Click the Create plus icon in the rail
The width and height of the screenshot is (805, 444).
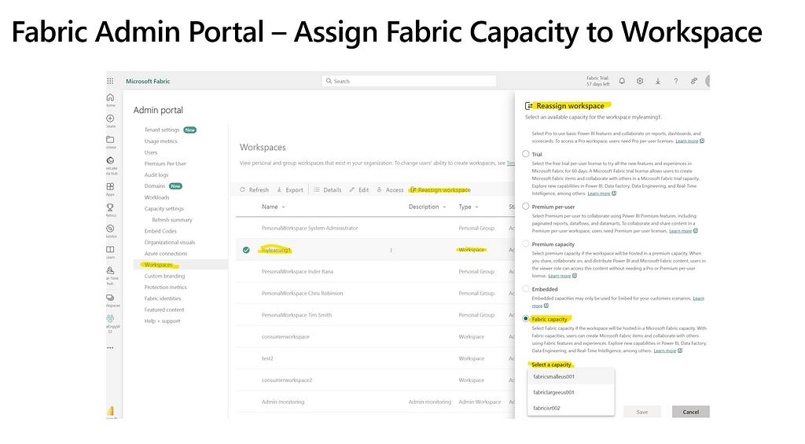pos(110,119)
